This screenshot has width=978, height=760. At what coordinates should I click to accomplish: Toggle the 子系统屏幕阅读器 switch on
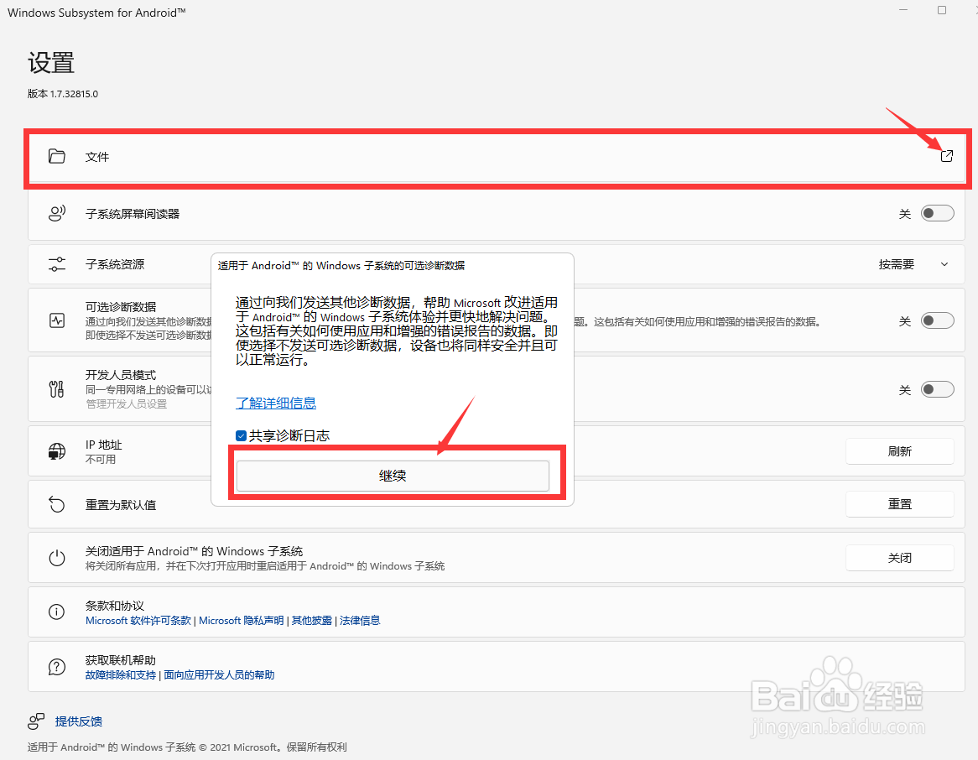pos(937,213)
